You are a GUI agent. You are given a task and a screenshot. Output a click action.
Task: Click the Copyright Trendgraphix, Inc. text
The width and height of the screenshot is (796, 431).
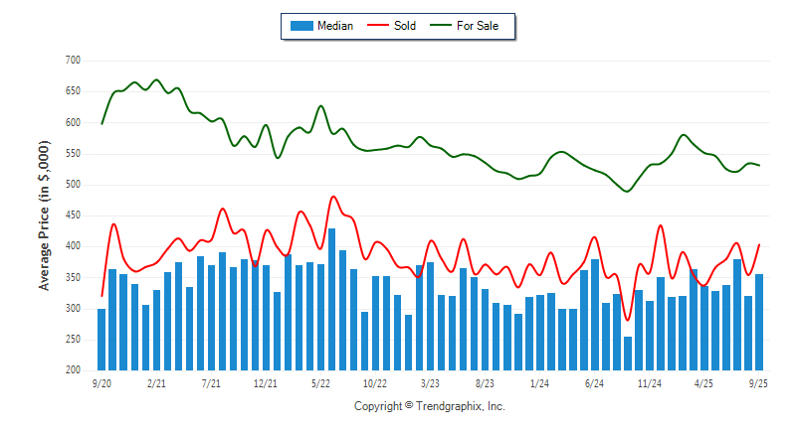click(430, 406)
